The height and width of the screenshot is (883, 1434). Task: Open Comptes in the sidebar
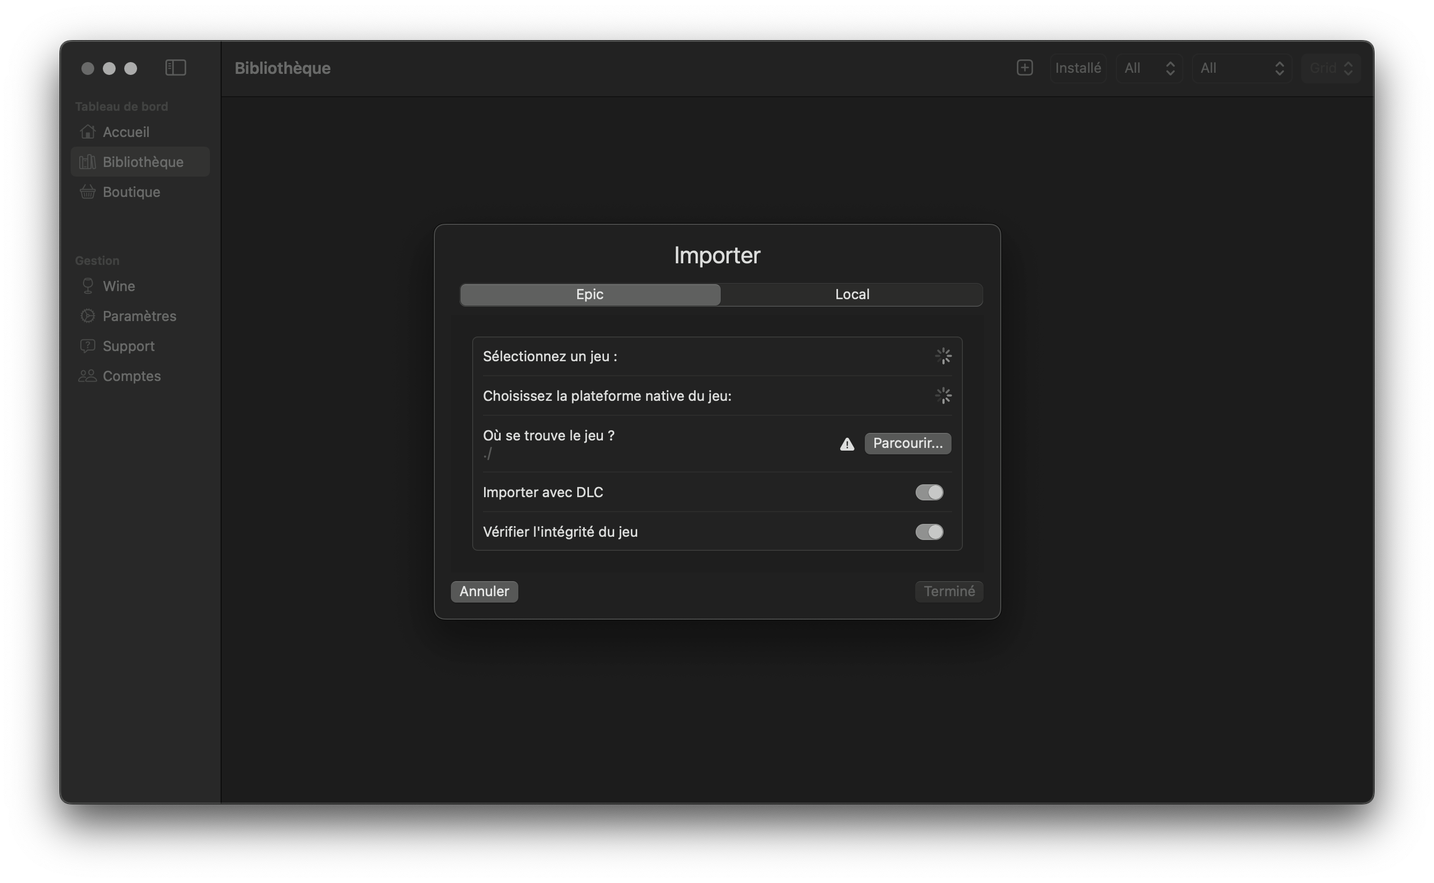[140, 376]
